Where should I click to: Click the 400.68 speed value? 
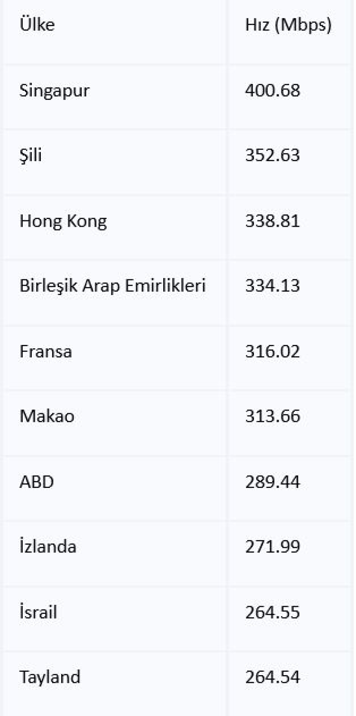[272, 90]
